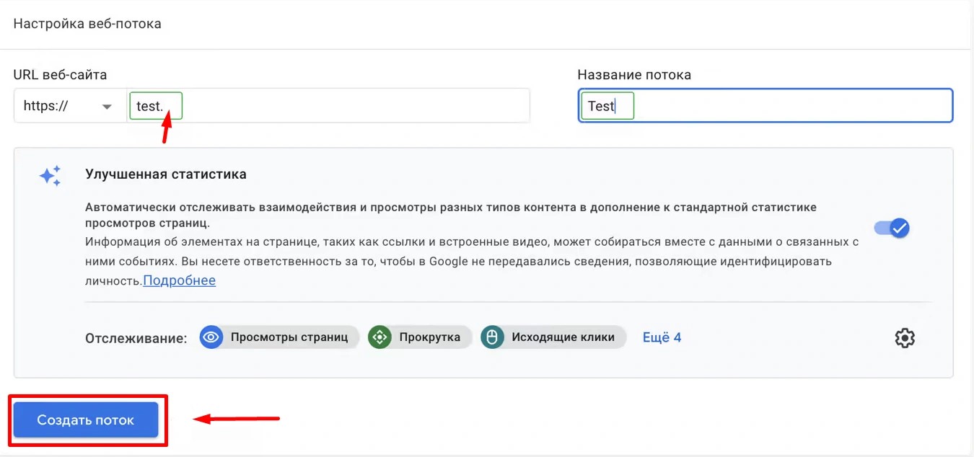
Task: Click the green Прокрутка scroll icon
Action: [379, 337]
